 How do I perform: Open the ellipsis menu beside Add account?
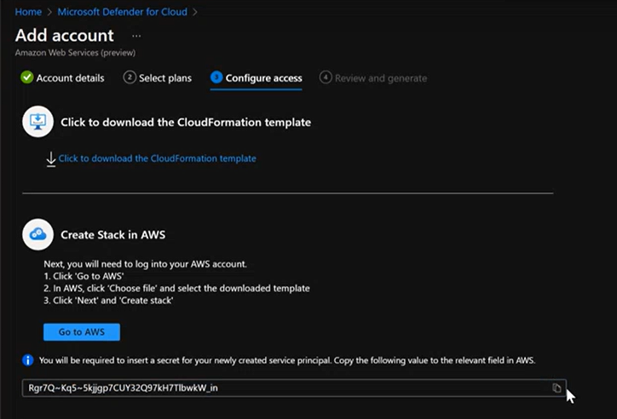point(136,36)
